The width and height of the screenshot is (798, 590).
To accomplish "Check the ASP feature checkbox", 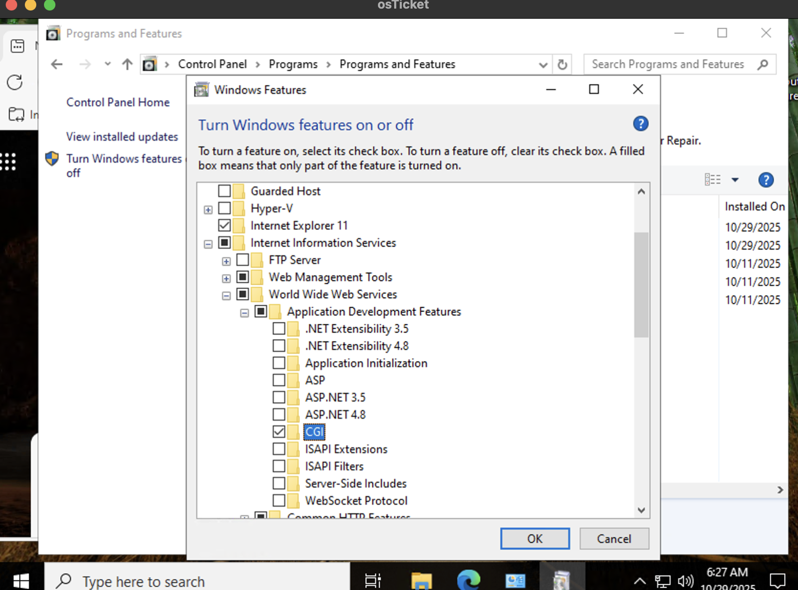I will coord(279,380).
